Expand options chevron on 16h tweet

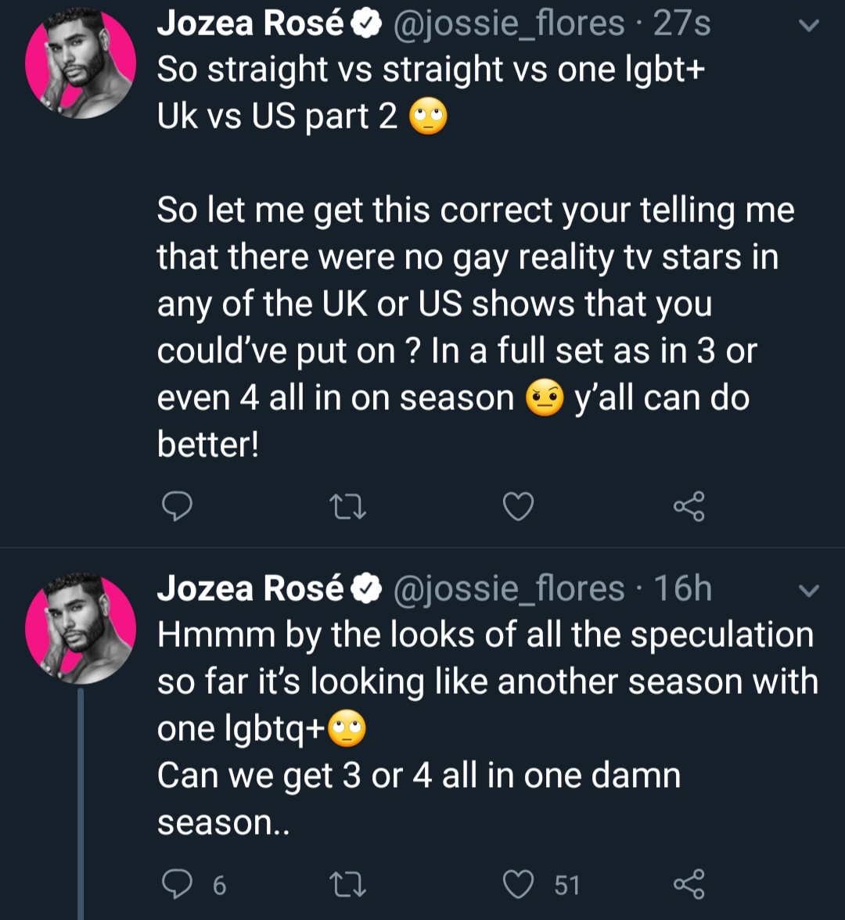click(809, 590)
